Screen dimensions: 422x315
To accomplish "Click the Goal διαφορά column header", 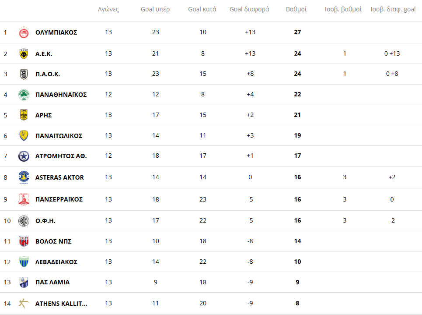I will click(x=249, y=9).
